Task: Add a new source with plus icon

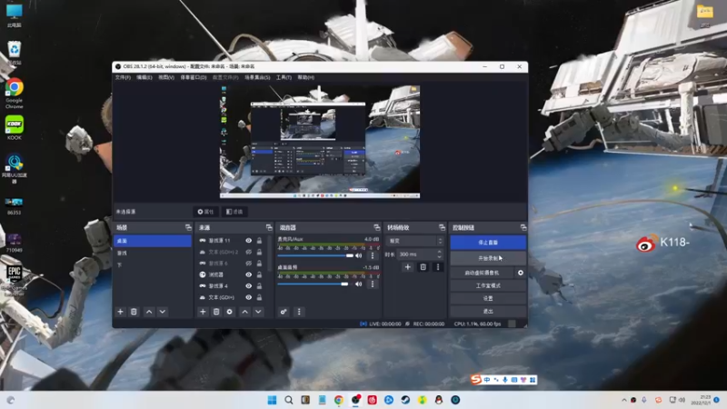Action: [203, 312]
